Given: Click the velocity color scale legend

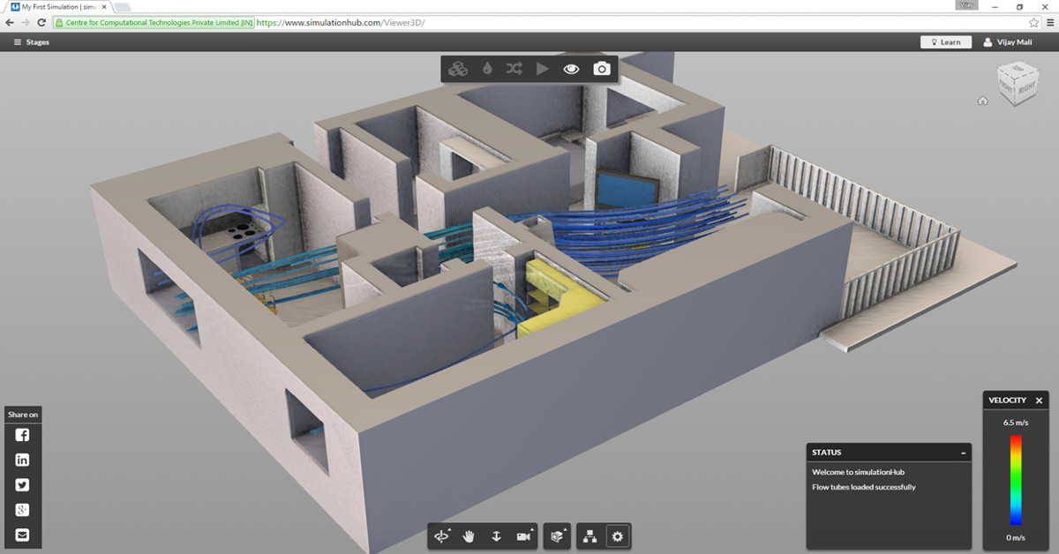Looking at the screenshot, I should (1015, 481).
